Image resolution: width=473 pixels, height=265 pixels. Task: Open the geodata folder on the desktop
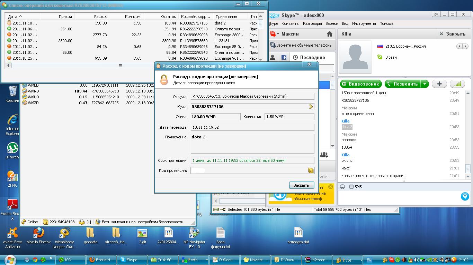pyautogui.click(x=90, y=236)
